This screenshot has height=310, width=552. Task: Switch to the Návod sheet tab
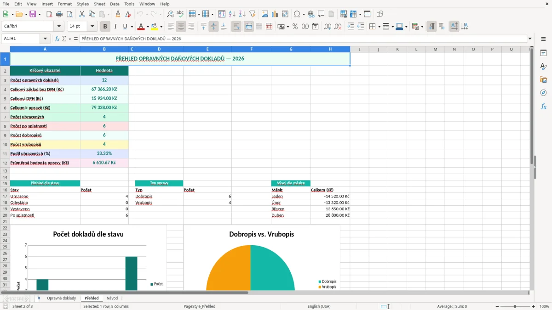(x=112, y=299)
